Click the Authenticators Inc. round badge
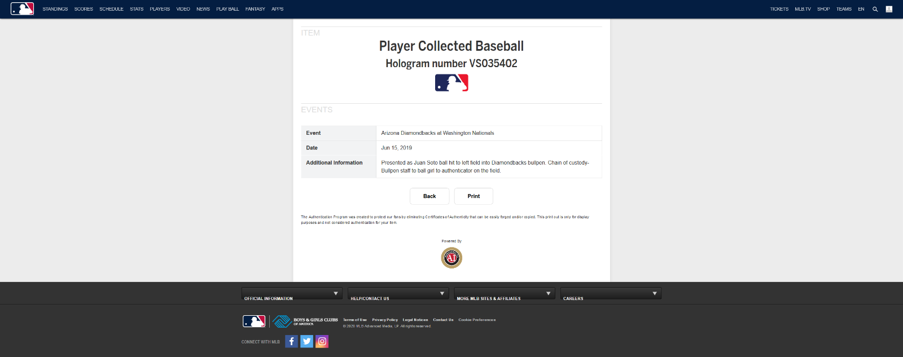 451,258
